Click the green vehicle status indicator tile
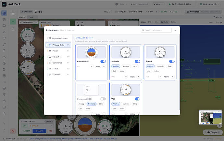This screenshot has height=141, width=224. (x=13, y=21)
